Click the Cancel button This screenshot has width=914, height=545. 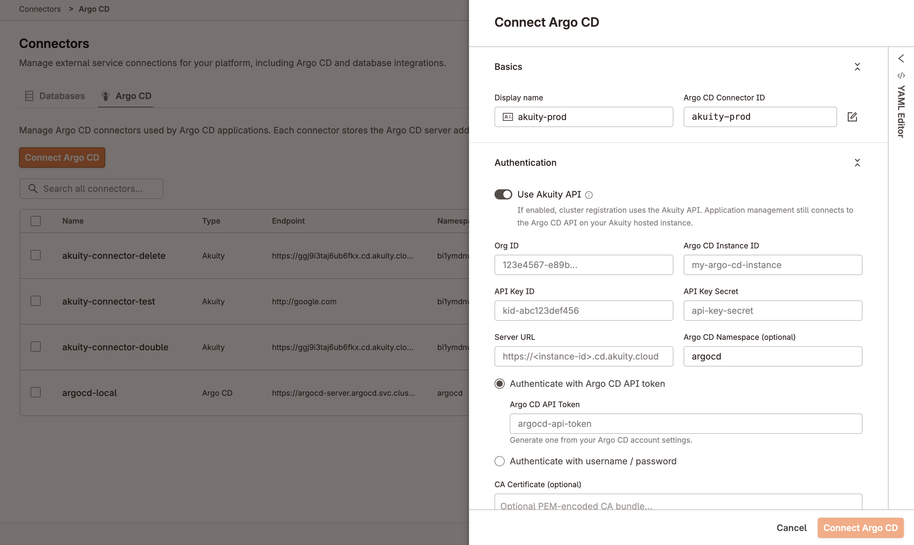(791, 528)
